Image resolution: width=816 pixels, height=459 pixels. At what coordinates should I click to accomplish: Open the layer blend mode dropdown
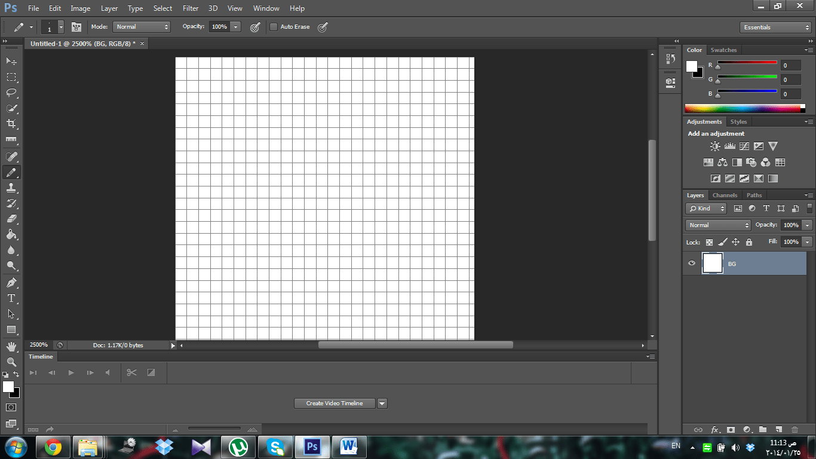pyautogui.click(x=717, y=225)
